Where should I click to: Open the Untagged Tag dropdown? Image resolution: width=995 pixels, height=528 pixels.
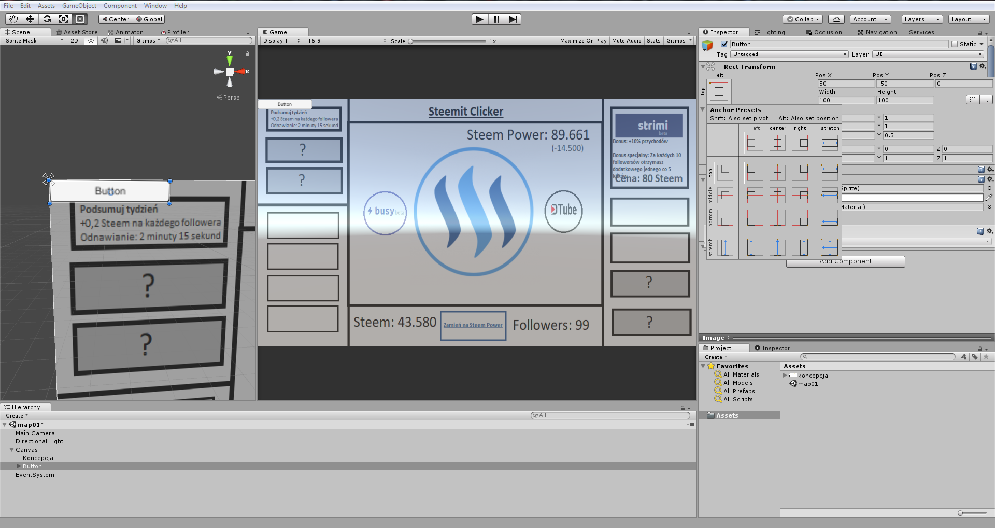pos(789,54)
